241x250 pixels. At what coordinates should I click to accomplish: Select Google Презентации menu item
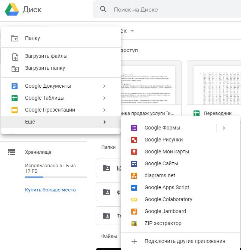click(61, 110)
